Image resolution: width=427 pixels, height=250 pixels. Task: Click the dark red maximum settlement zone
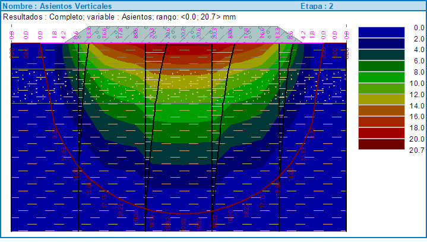pos(178,46)
